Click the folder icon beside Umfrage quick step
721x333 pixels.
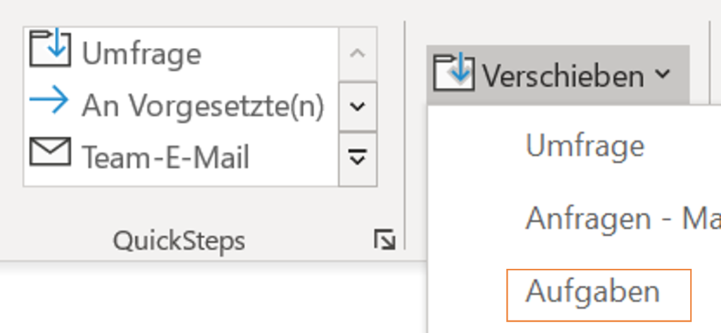pos(50,47)
